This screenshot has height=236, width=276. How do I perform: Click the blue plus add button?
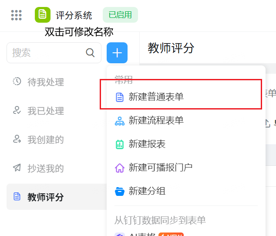(x=117, y=53)
